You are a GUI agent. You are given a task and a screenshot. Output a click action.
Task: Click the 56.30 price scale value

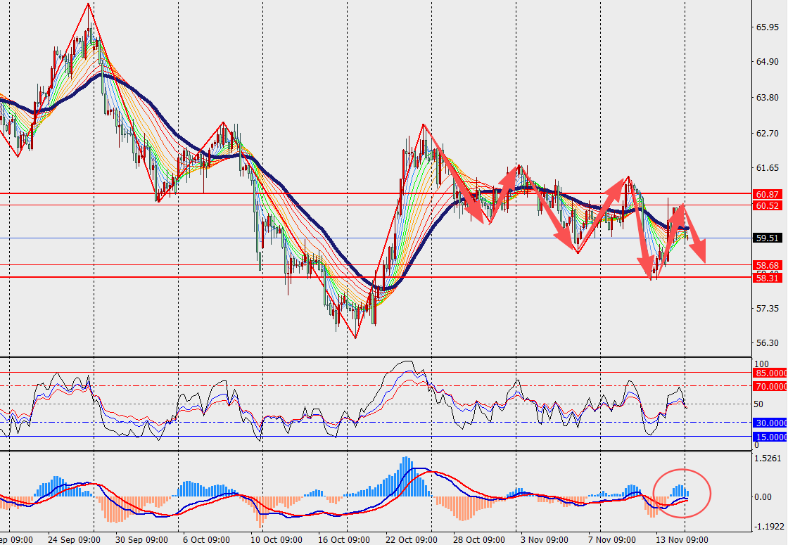[766, 343]
